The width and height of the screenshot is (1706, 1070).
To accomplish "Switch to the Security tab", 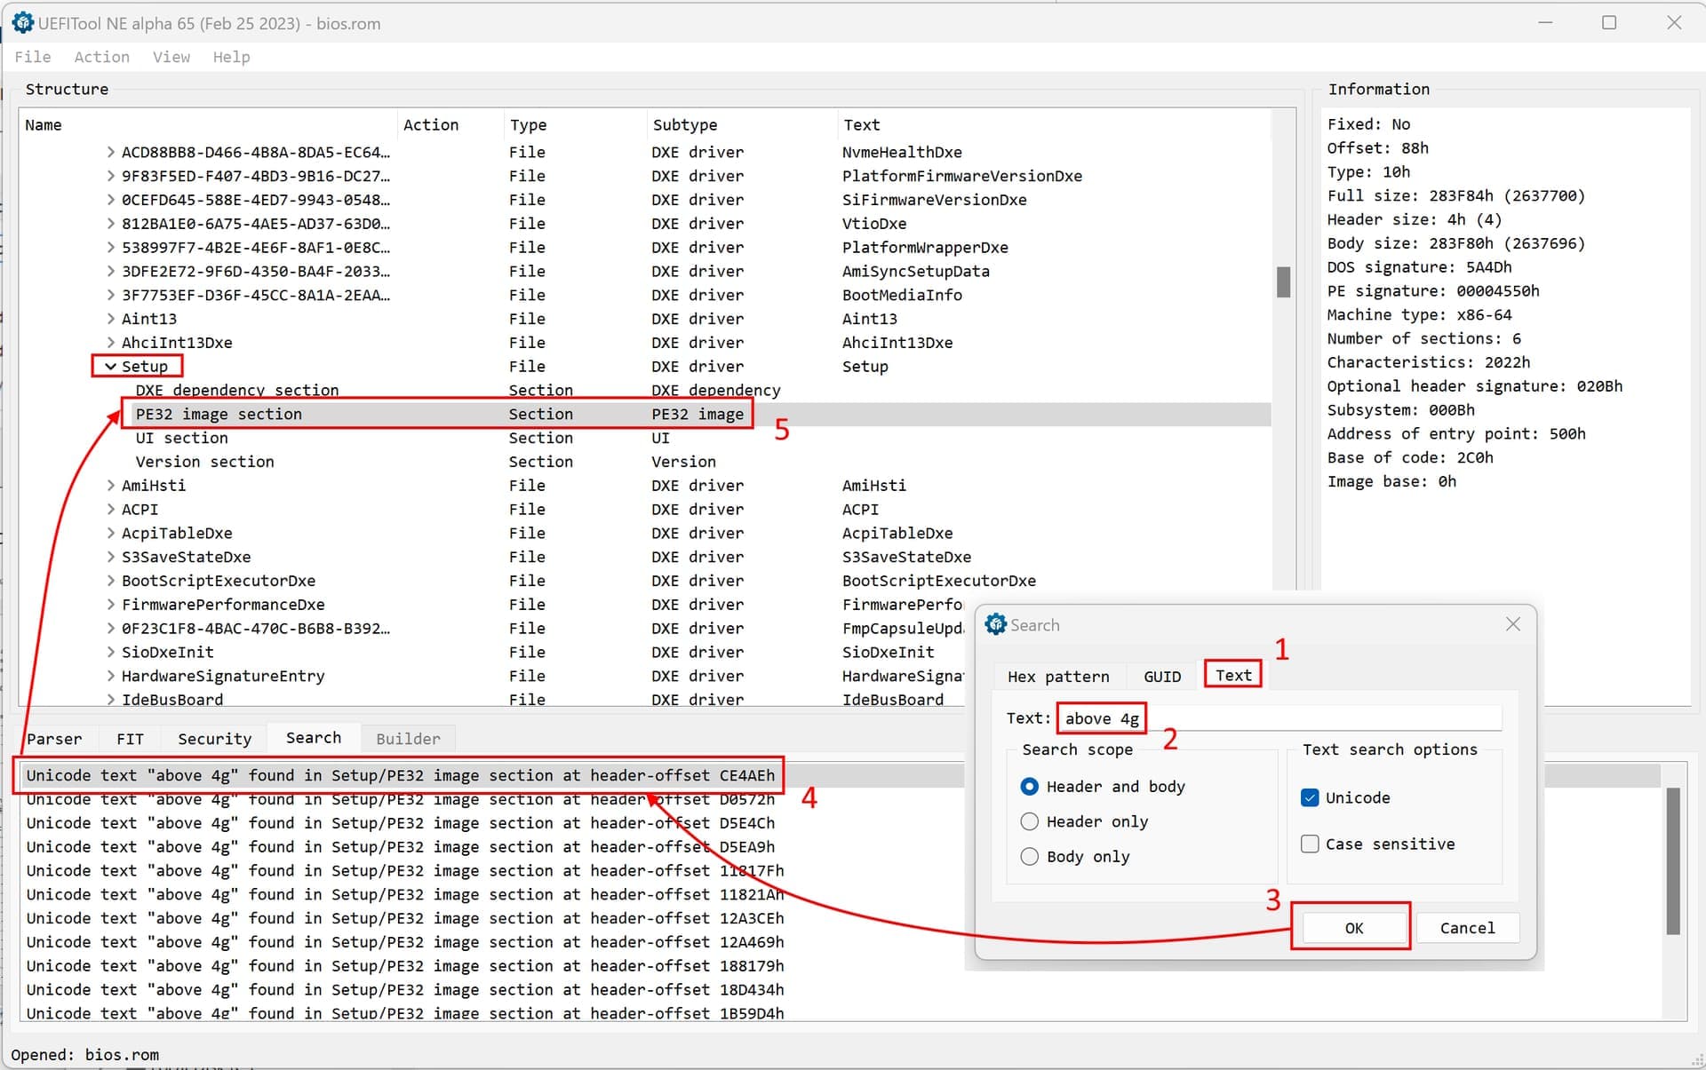I will click(x=214, y=738).
